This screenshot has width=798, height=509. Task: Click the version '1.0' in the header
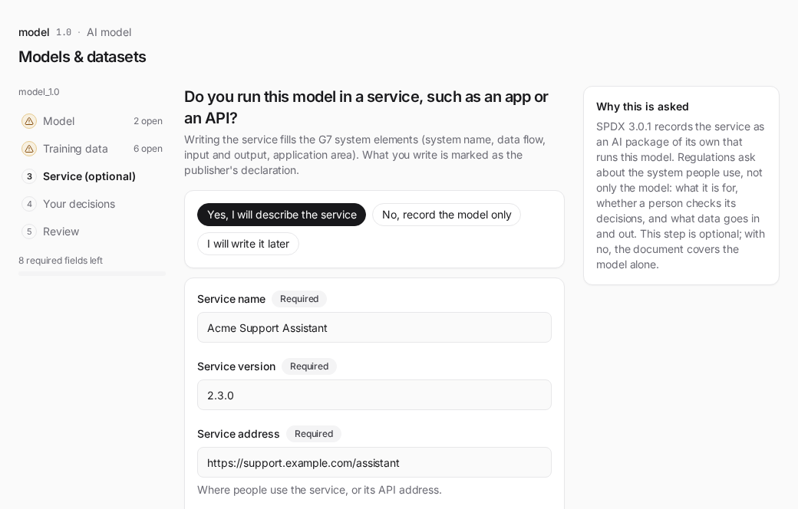pyautogui.click(x=64, y=32)
